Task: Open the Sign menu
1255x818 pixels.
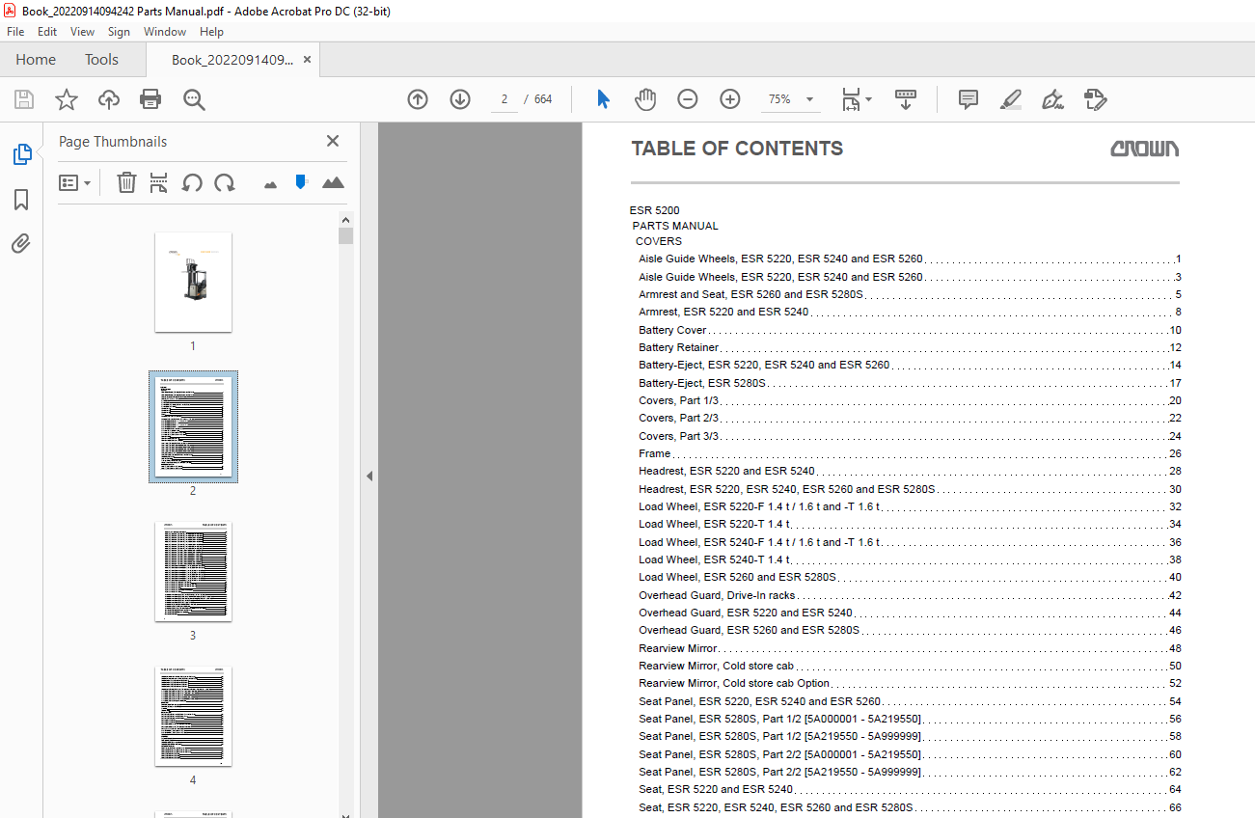Action: tap(119, 32)
